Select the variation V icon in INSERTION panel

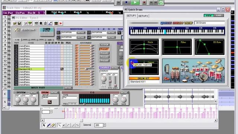[x=119, y=32]
